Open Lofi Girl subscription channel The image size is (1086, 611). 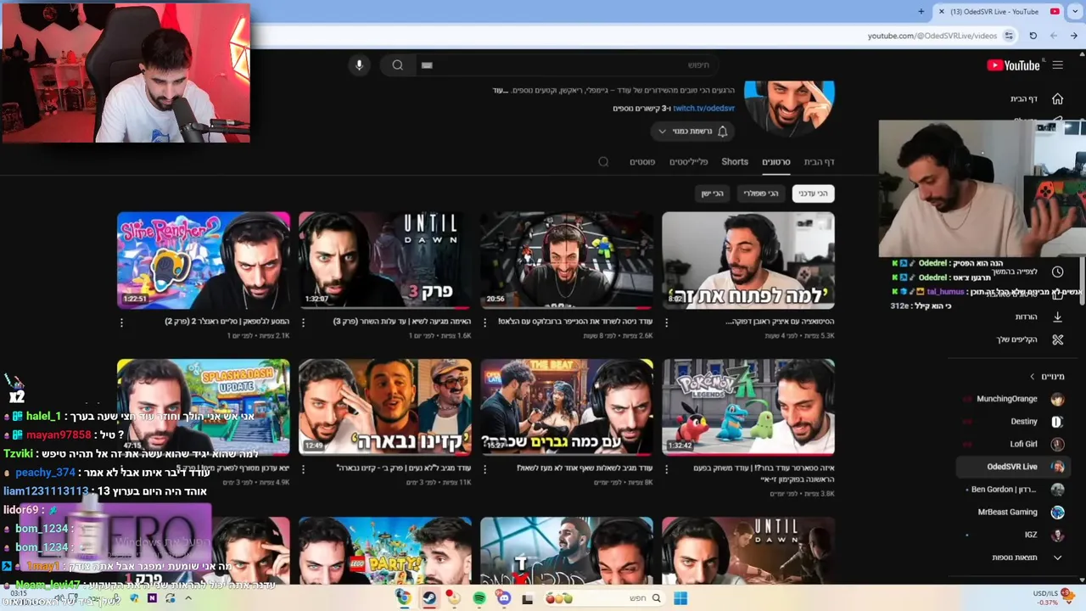1014,444
